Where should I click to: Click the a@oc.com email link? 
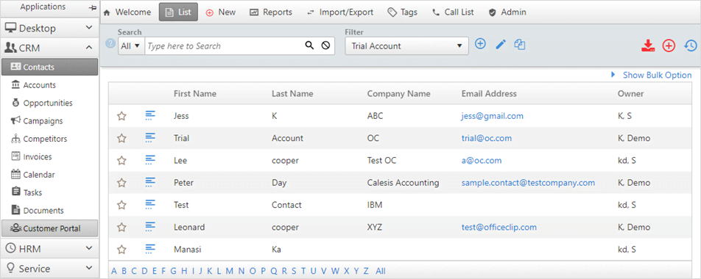point(482,161)
